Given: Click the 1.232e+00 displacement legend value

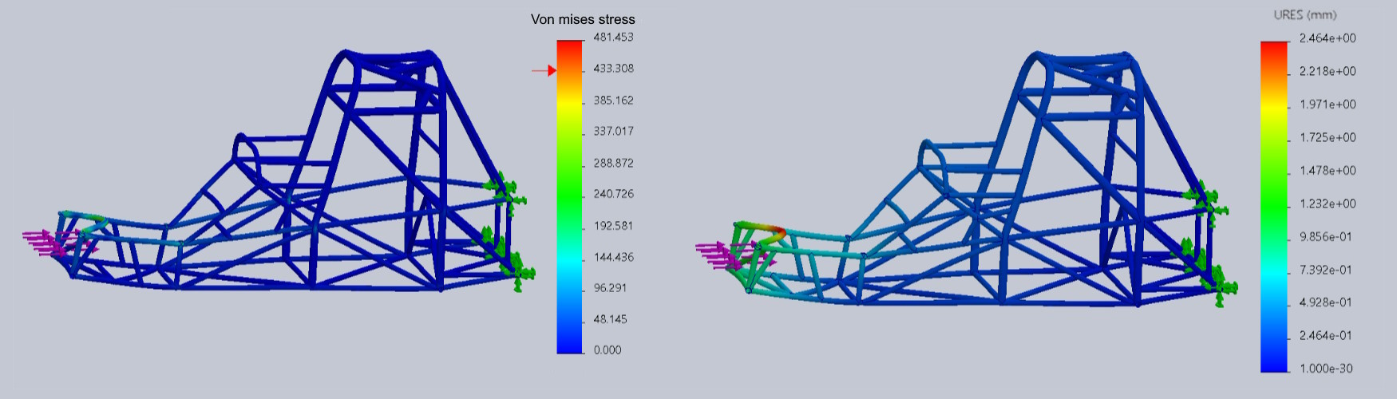Looking at the screenshot, I should pos(1327,203).
